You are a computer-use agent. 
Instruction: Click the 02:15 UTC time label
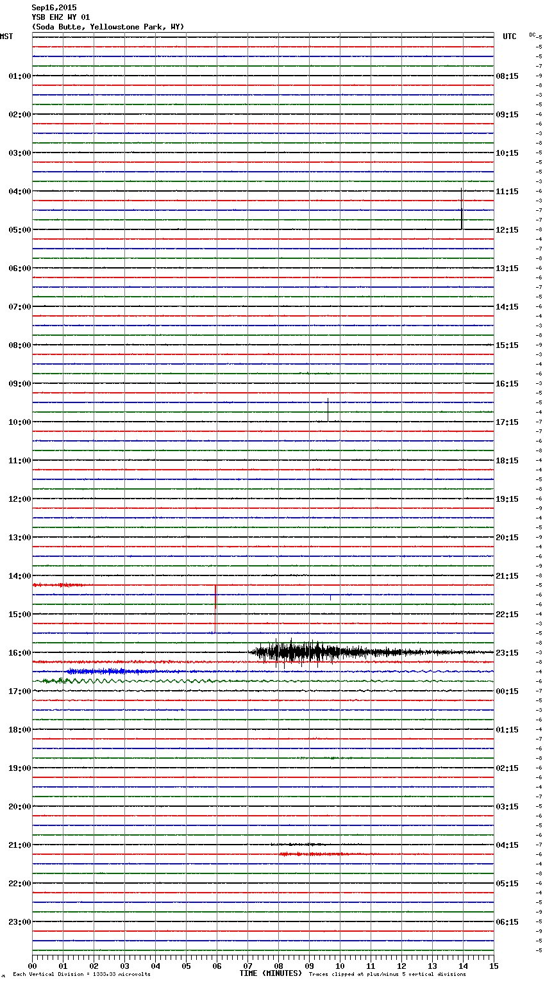click(x=507, y=768)
